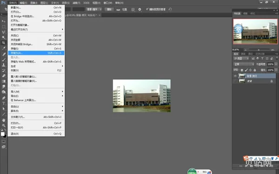Select the Lasso tool

click(x=4, y=32)
